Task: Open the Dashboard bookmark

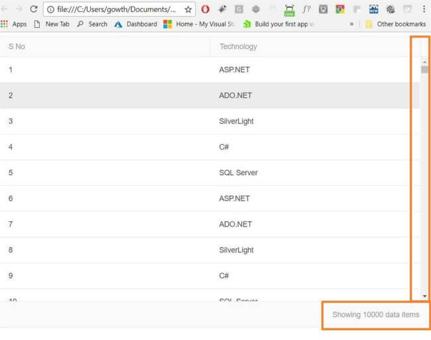Action: [136, 24]
